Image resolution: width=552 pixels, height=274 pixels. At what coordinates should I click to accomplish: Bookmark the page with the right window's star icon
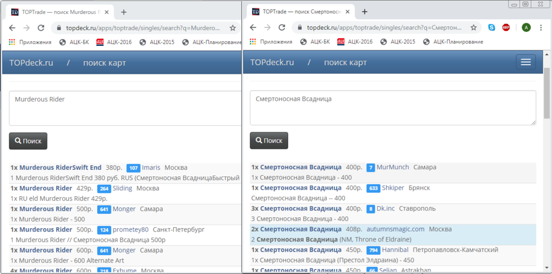point(473,28)
